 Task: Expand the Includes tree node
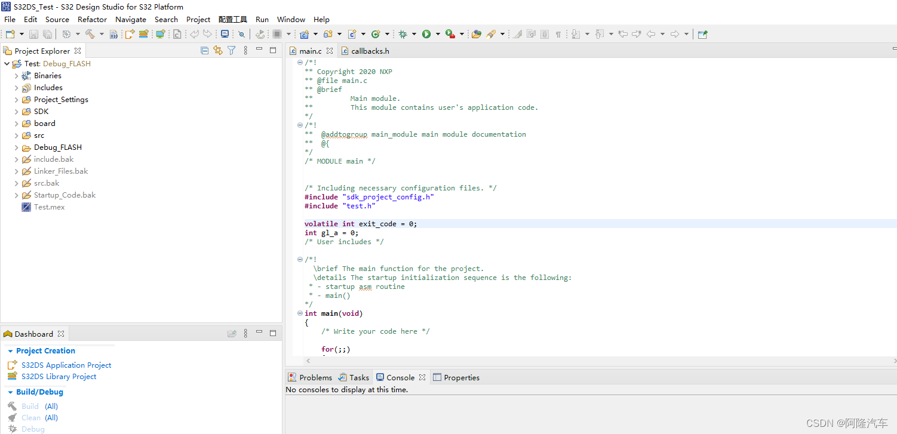[16, 88]
